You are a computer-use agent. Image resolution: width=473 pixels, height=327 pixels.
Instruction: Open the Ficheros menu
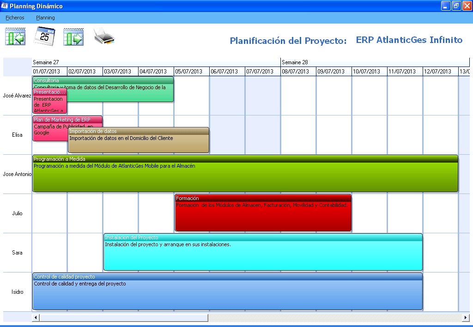tap(15, 18)
